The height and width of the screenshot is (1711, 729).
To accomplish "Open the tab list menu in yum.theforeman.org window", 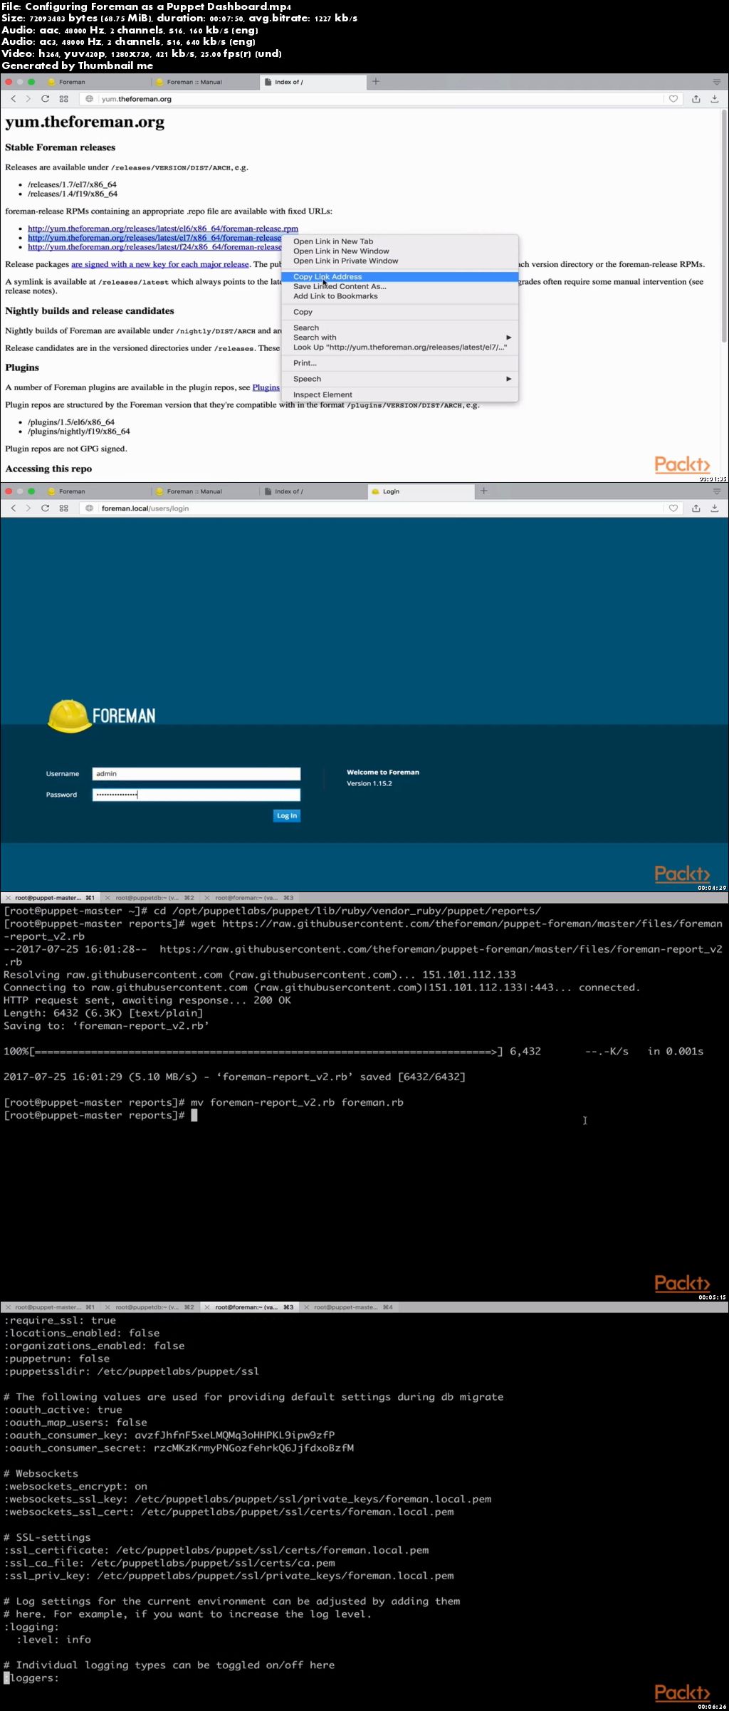I will pyautogui.click(x=717, y=82).
